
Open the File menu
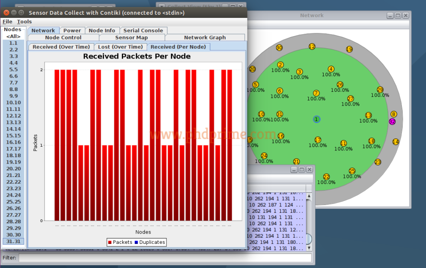tap(7, 22)
